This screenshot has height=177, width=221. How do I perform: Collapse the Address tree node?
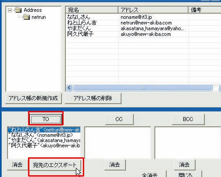click(10, 10)
